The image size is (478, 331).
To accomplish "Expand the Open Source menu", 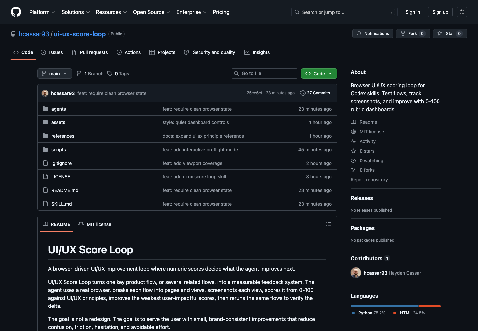I will point(152,12).
